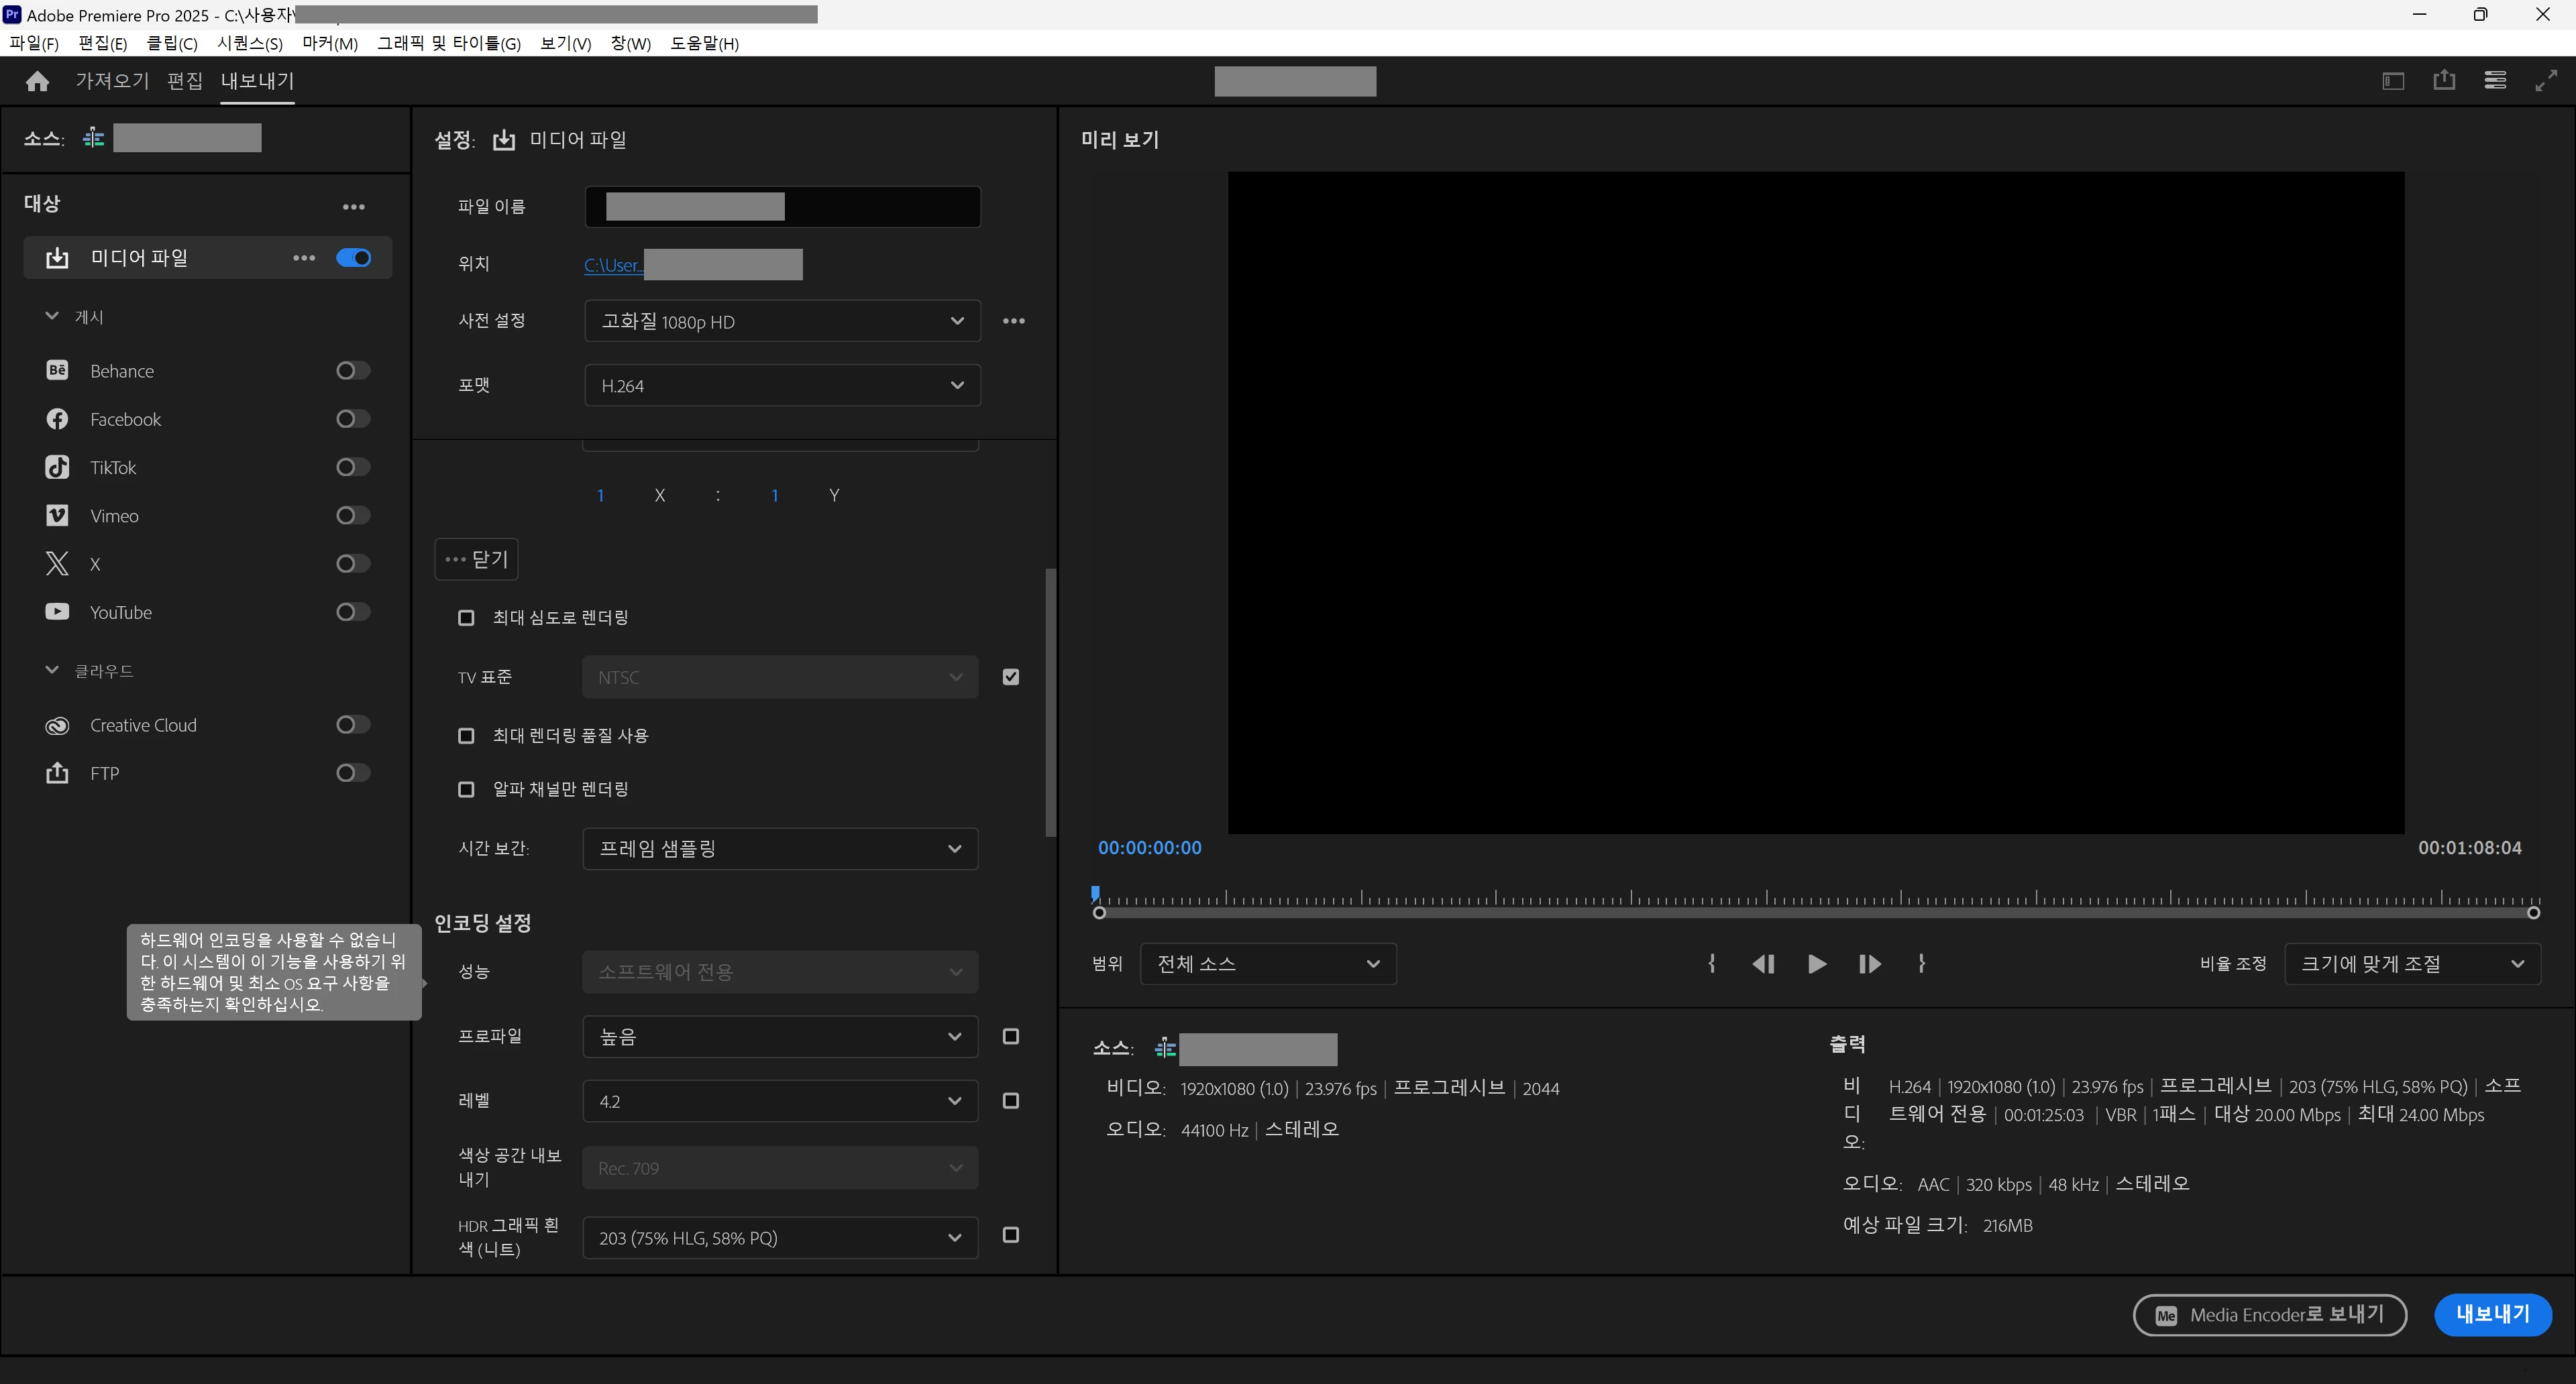Open the 시퀀스(S) menu
The height and width of the screenshot is (1384, 2576).
[249, 43]
